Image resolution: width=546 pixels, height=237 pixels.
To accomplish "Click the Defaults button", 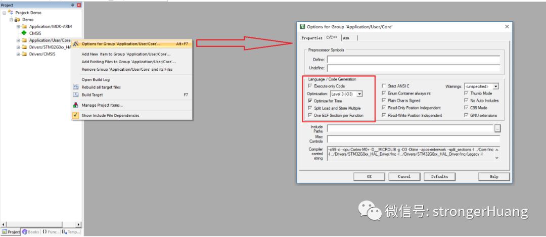I will pos(439,177).
